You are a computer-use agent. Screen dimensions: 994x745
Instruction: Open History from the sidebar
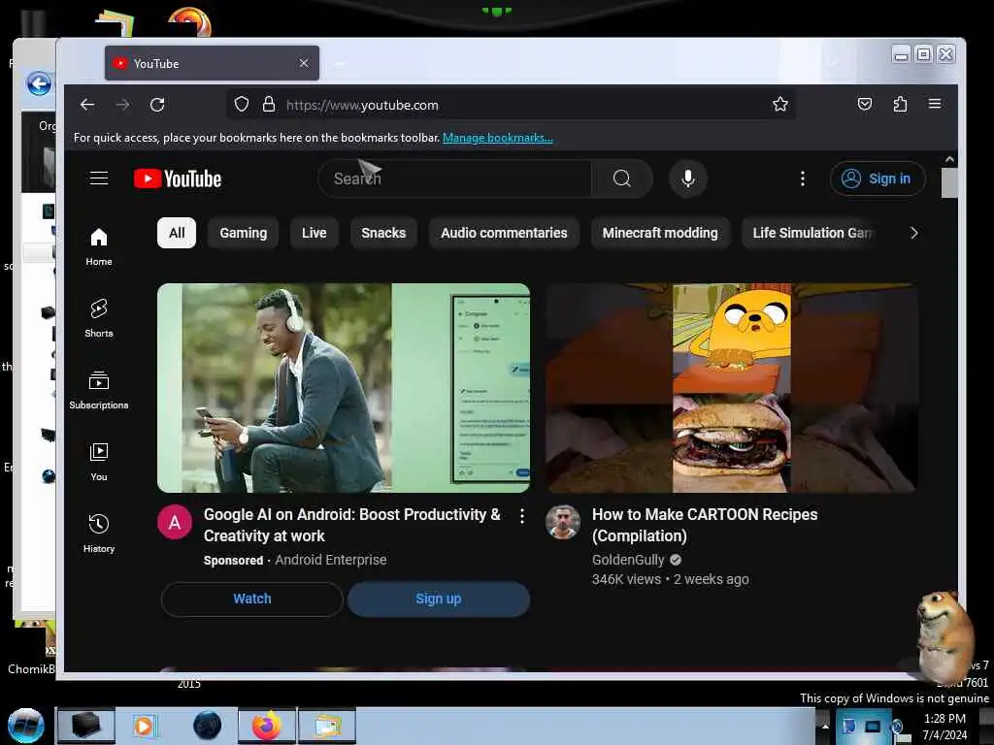tap(99, 534)
